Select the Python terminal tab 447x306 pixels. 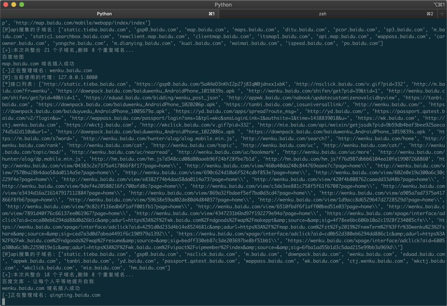(x=104, y=13)
